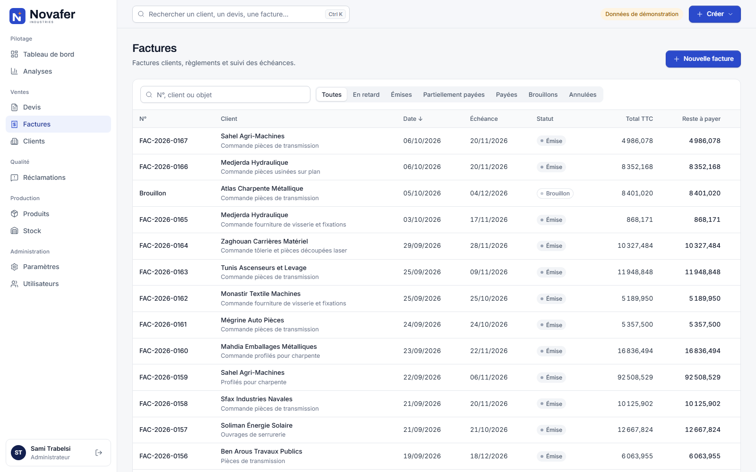The image size is (756, 472).
Task: Filter by Émises tab
Action: (401, 94)
